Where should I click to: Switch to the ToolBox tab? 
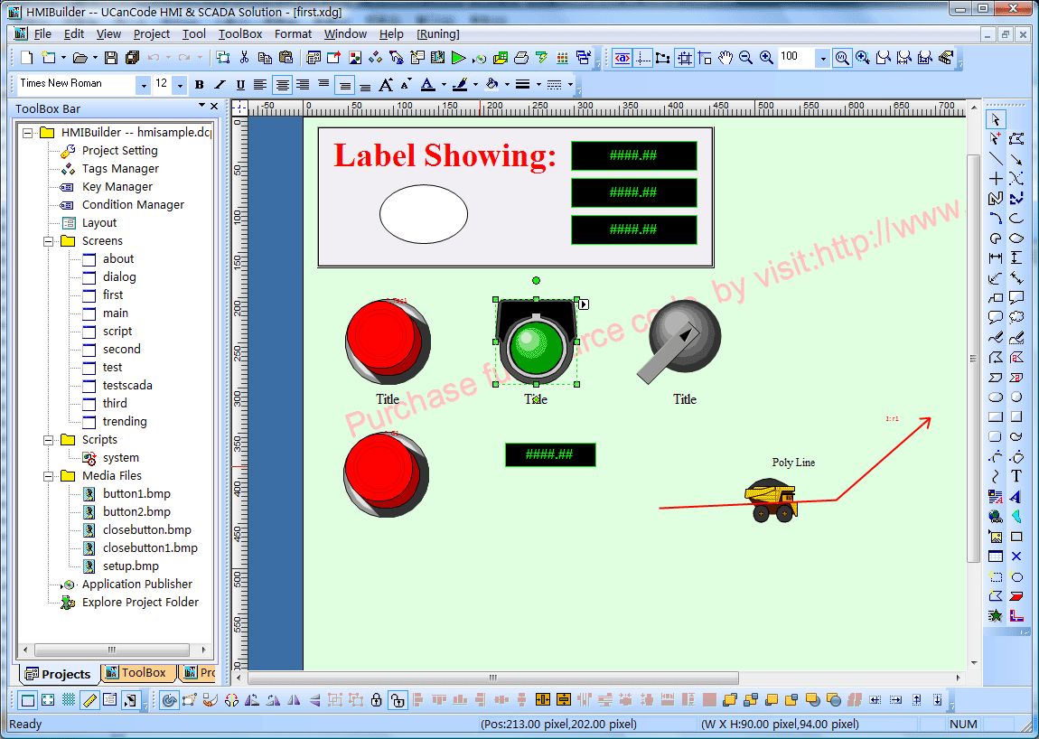(136, 673)
